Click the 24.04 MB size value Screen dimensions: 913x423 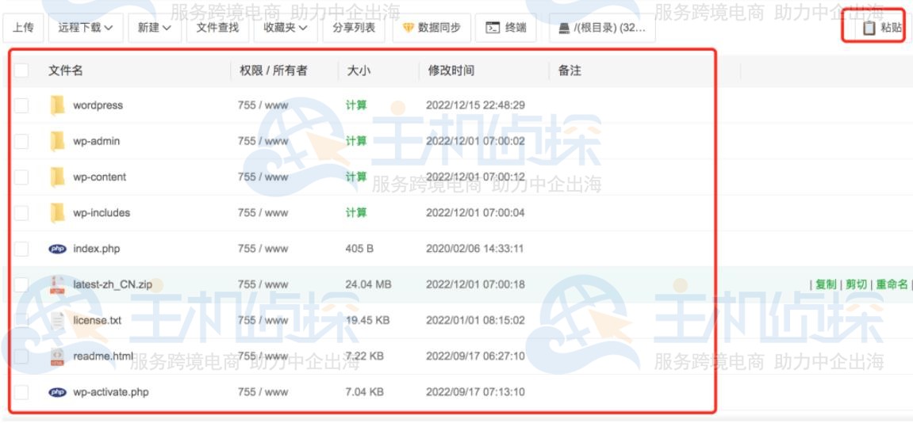click(368, 284)
